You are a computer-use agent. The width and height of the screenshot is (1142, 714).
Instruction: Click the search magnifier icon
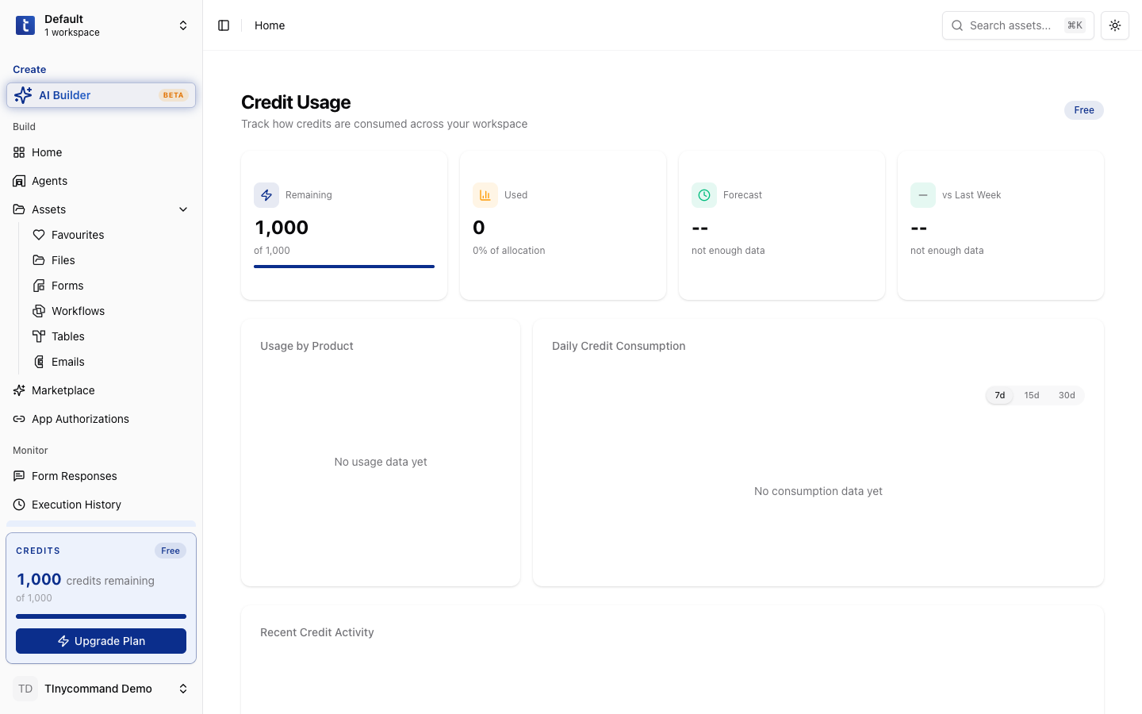[957, 25]
